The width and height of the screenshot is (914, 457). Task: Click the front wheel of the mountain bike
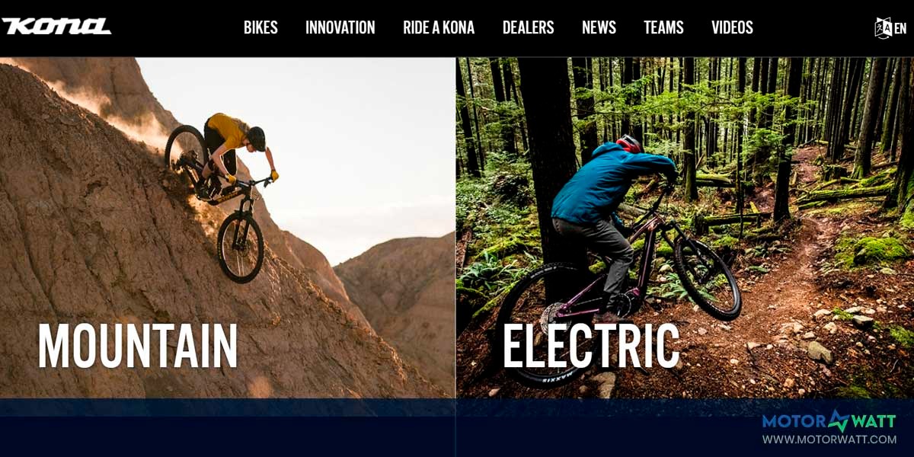(241, 248)
